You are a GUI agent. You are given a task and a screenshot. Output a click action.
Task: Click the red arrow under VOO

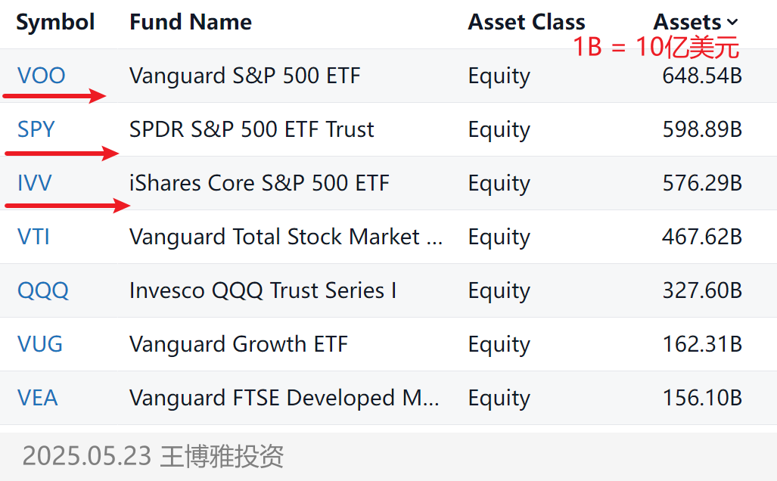point(54,95)
